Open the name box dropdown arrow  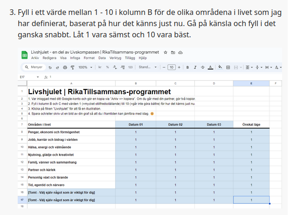[x=38, y=77]
